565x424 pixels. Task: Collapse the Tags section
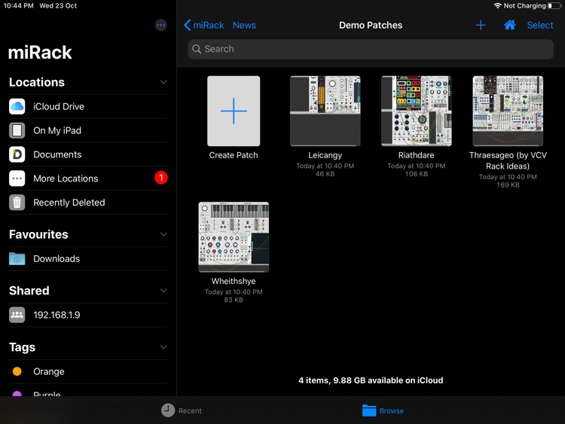[x=163, y=347]
